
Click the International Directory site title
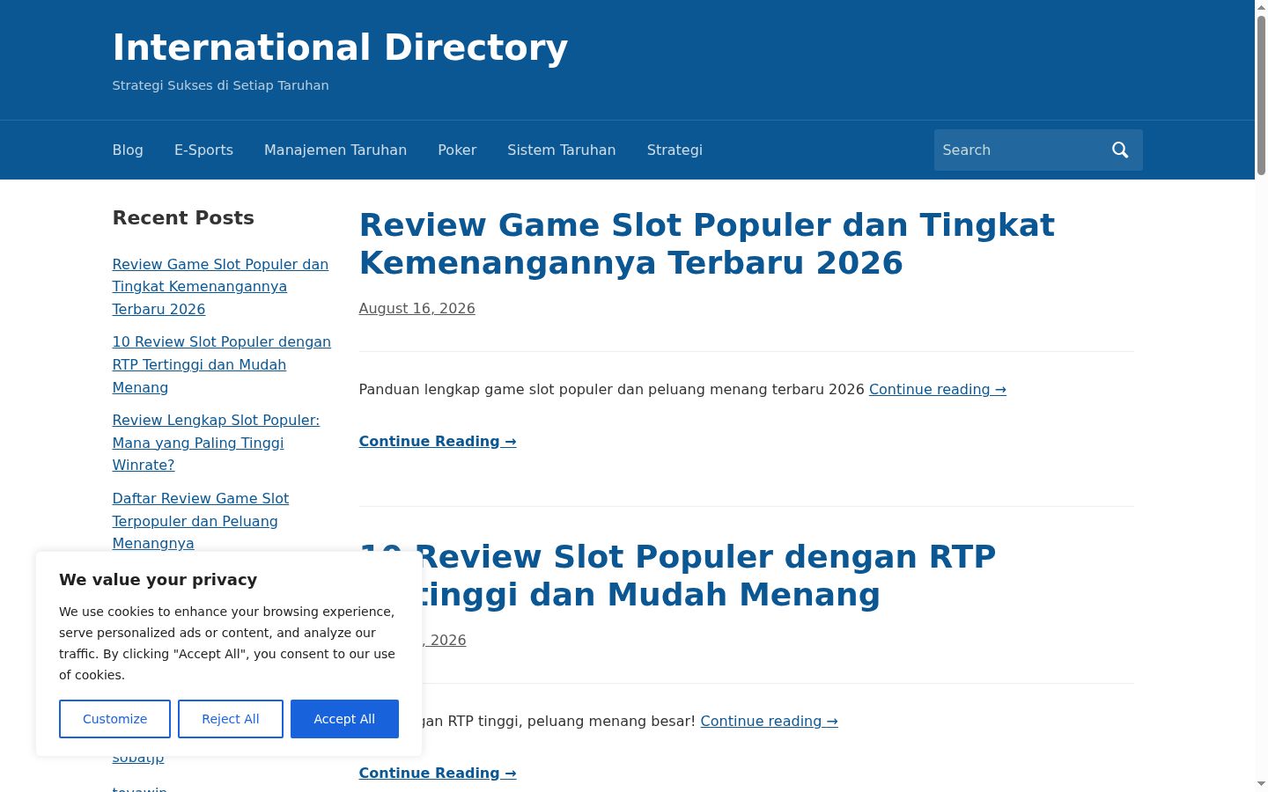click(340, 48)
